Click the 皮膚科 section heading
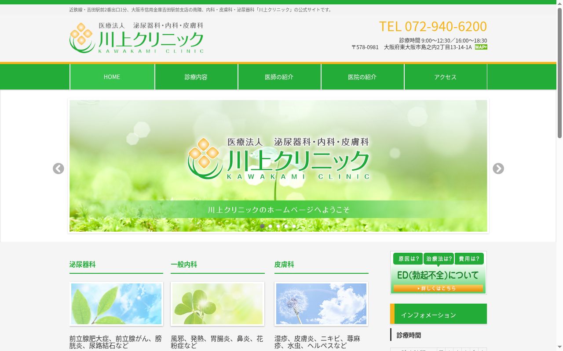 click(284, 265)
